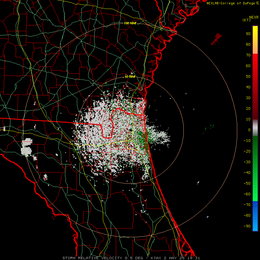Click the positive 80 scale value
This screenshot has height=260, width=260.
click(x=248, y=44)
